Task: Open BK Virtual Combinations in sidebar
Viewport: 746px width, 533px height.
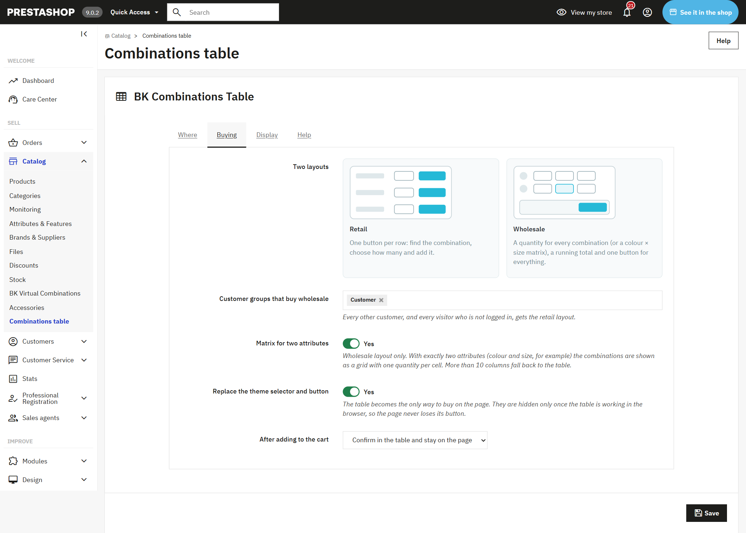Action: coord(45,293)
